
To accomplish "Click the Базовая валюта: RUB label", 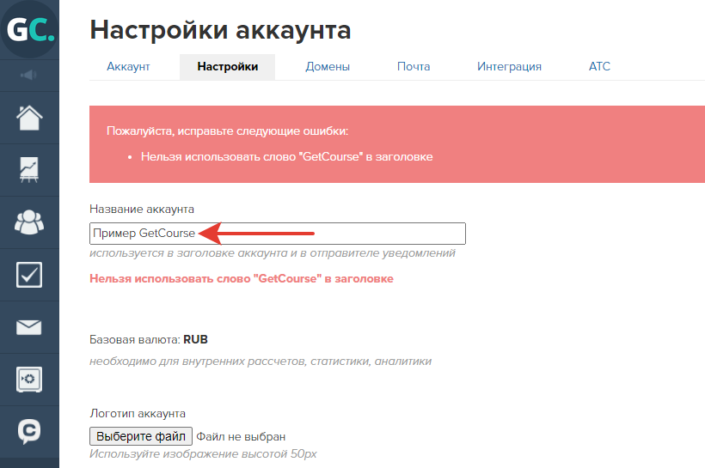I will [149, 339].
